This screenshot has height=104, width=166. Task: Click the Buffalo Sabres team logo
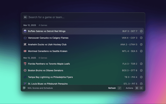coord(25,31)
